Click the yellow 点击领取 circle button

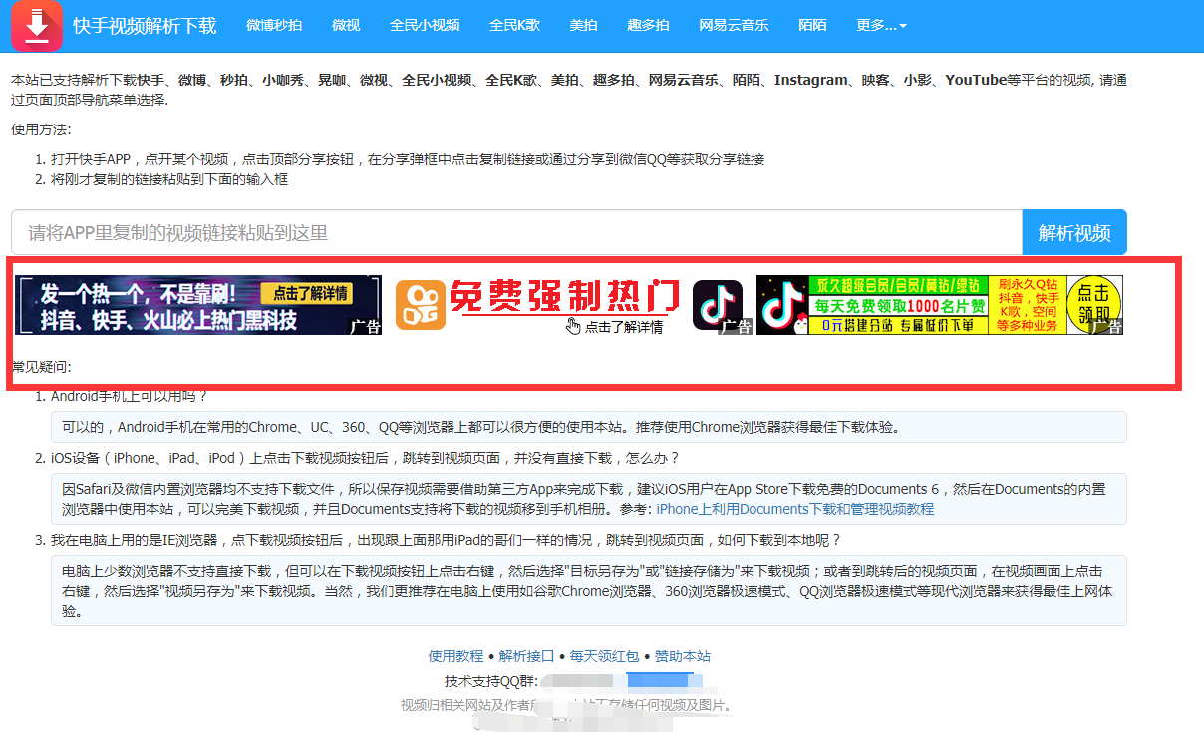click(x=1092, y=304)
